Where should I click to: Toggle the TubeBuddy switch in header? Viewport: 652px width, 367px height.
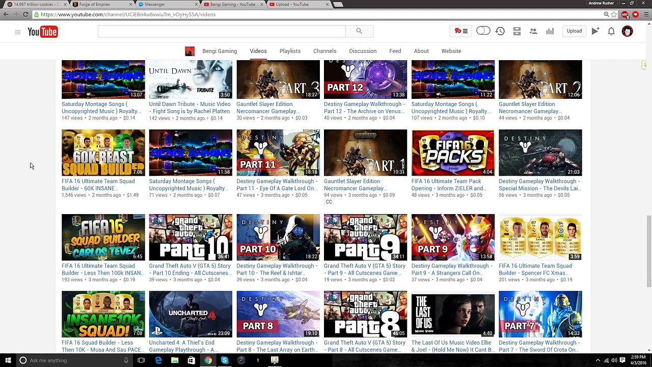click(483, 31)
